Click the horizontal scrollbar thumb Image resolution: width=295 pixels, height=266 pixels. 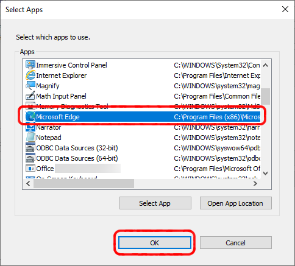coord(84,184)
